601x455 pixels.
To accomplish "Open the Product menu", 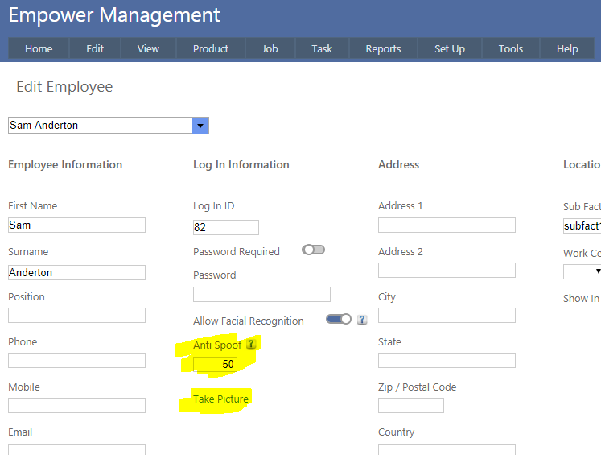I will (x=211, y=49).
